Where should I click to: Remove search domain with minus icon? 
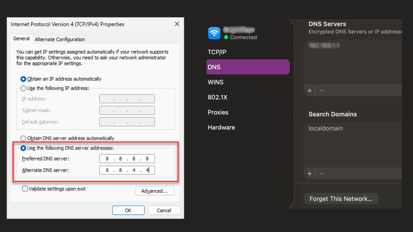tap(321, 174)
